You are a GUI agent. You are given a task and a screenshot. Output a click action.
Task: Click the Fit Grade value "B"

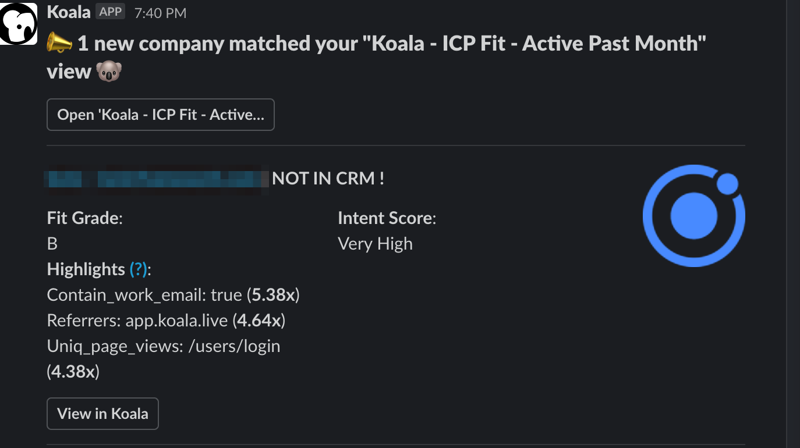[x=52, y=244]
